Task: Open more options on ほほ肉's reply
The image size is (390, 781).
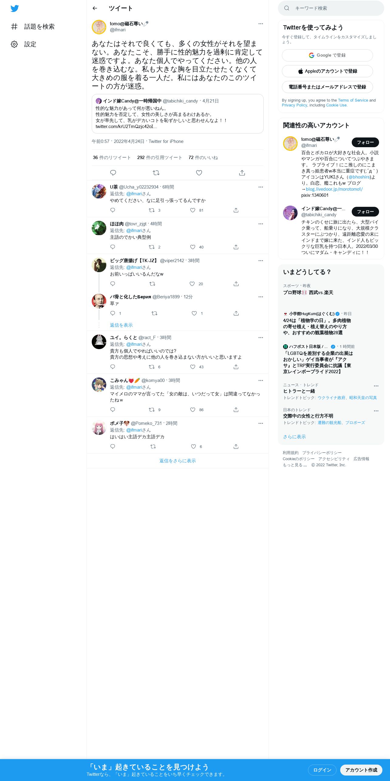Action: [261, 224]
